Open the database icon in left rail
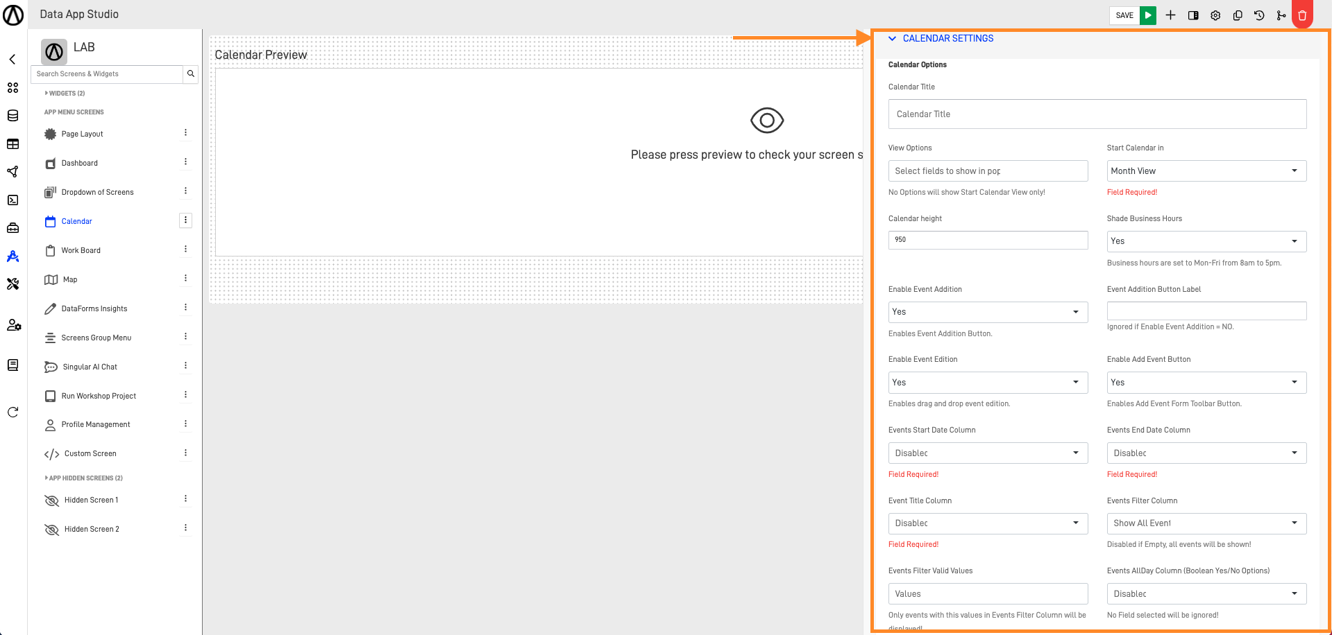Image resolution: width=1332 pixels, height=635 pixels. [12, 116]
